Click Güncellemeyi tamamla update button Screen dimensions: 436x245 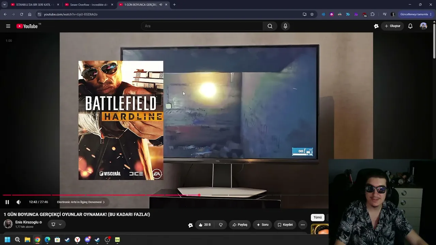(414, 14)
